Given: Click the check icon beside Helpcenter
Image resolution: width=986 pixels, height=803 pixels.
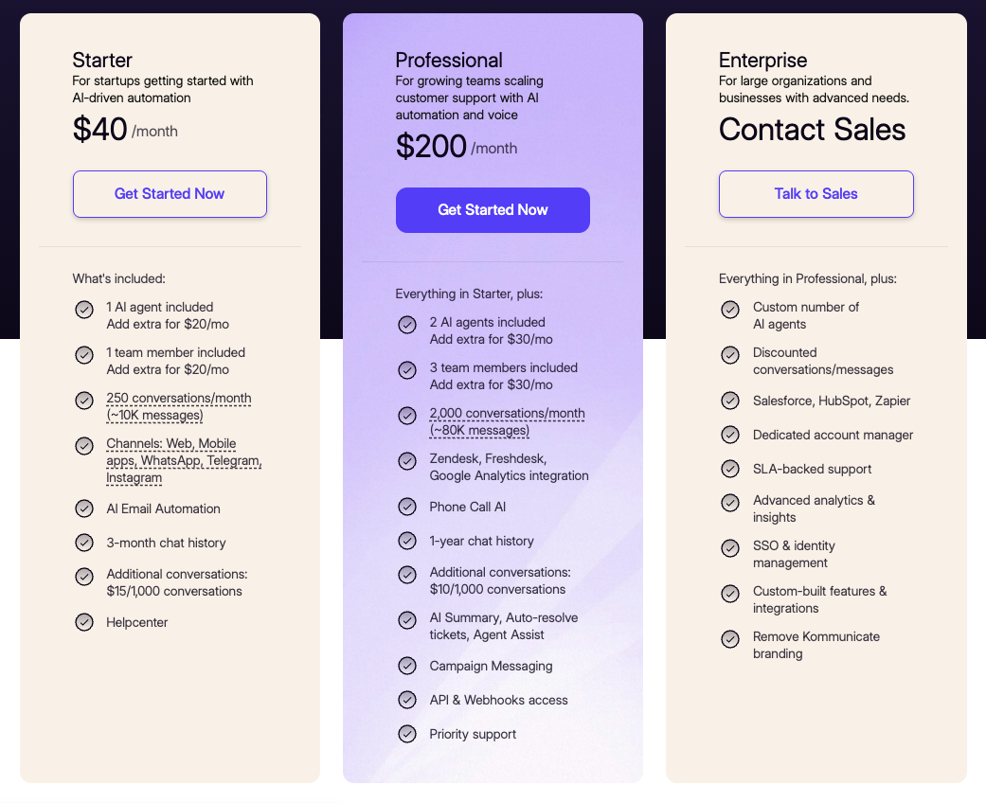Looking at the screenshot, I should 84,622.
